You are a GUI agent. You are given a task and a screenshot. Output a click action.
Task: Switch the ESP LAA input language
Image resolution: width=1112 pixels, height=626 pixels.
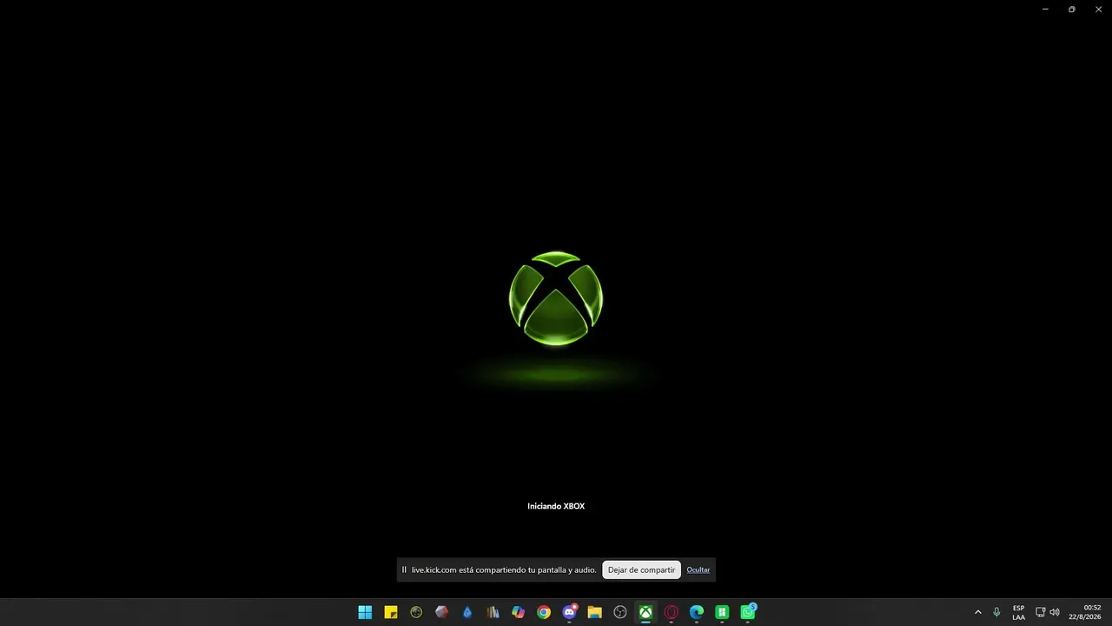coord(1018,612)
